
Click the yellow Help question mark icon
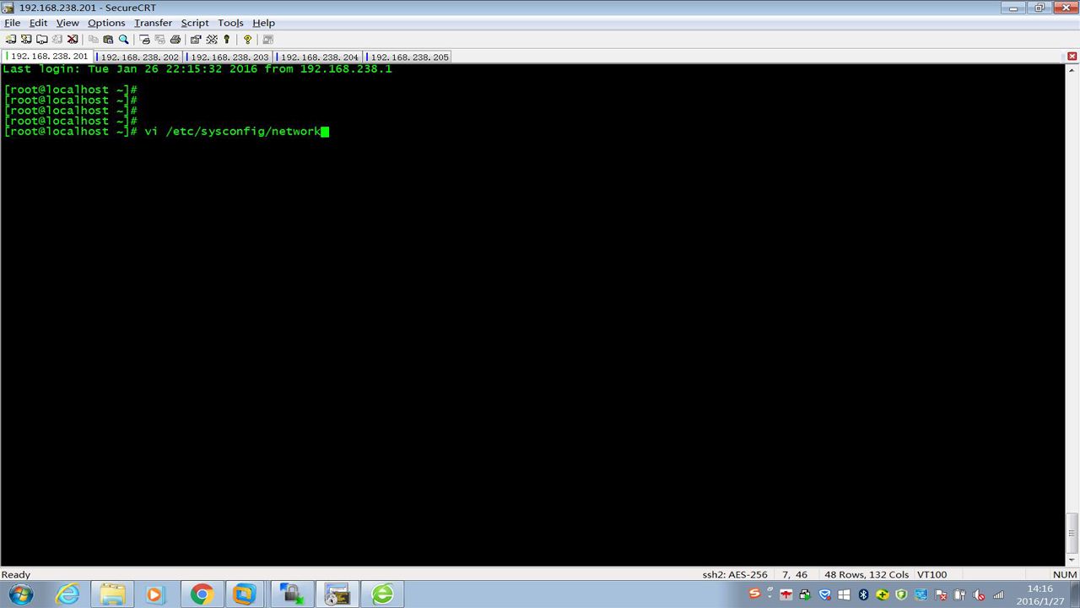click(x=247, y=39)
